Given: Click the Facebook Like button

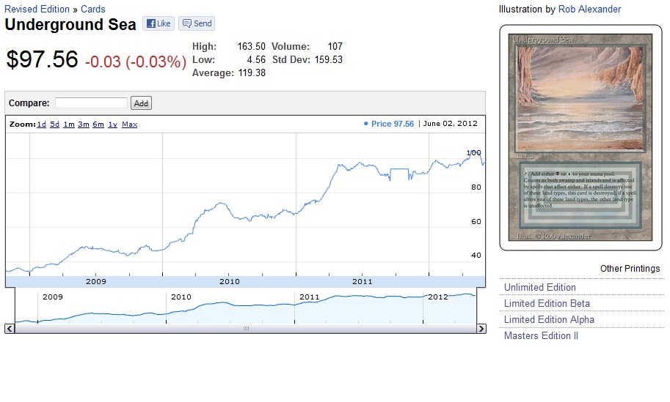Looking at the screenshot, I should click(158, 23).
